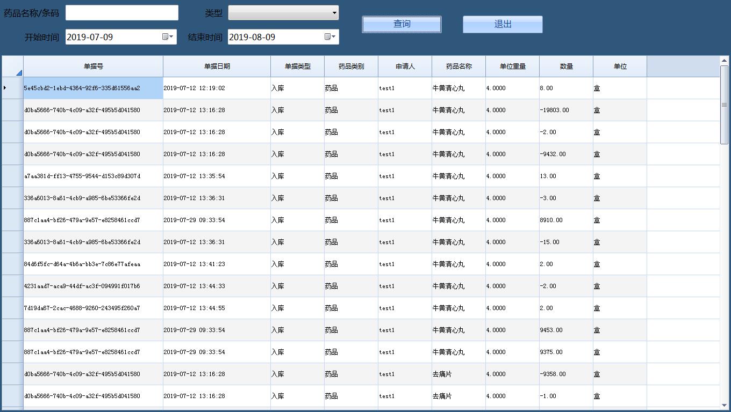
Task: Click first 去痛片 drug name cell
Action: coord(458,374)
